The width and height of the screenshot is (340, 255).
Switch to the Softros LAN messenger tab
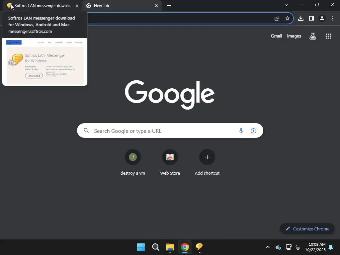(x=42, y=6)
